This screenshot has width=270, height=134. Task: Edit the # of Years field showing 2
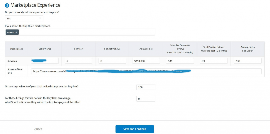[x=79, y=61]
